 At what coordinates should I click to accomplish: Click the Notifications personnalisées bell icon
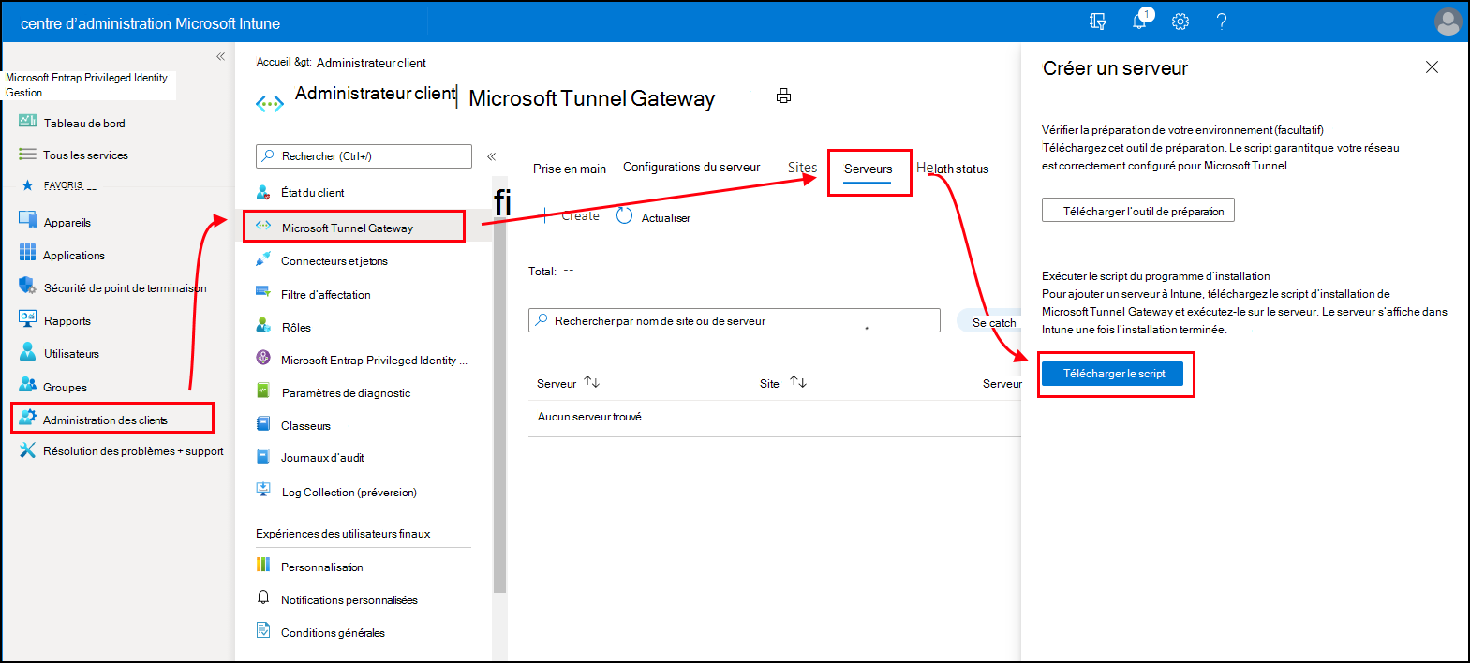(263, 597)
